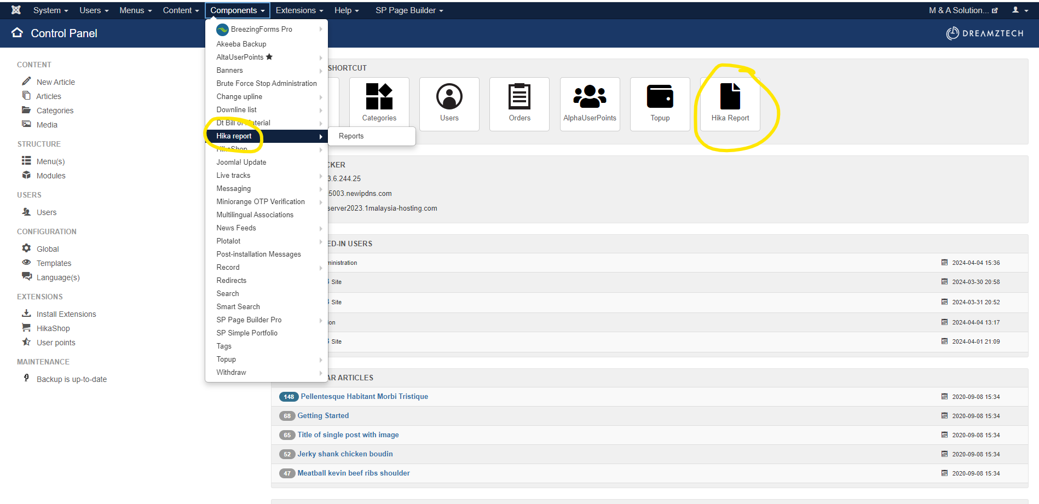The image size is (1039, 504).
Task: Click the New Article sidebar link
Action: [x=55, y=82]
